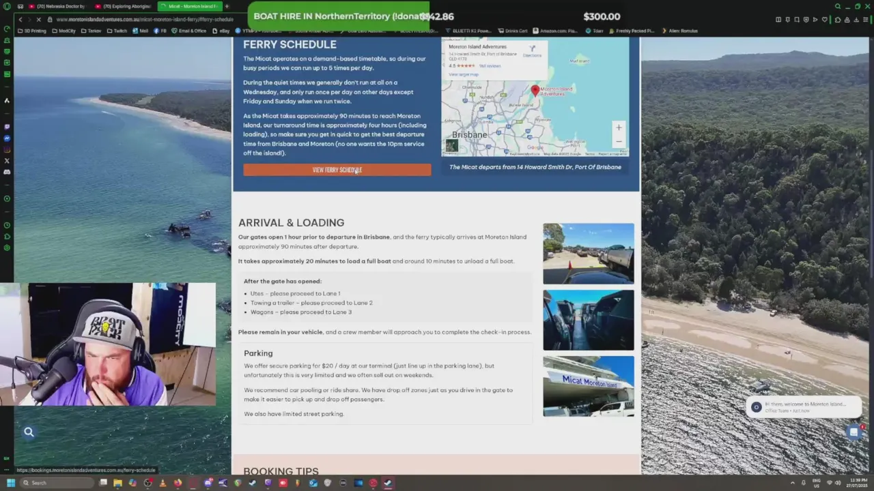The width and height of the screenshot is (874, 491).
Task: Open the Alien: Romulus bookmark
Action: click(x=680, y=31)
